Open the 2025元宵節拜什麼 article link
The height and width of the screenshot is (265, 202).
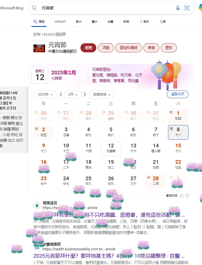(109, 256)
